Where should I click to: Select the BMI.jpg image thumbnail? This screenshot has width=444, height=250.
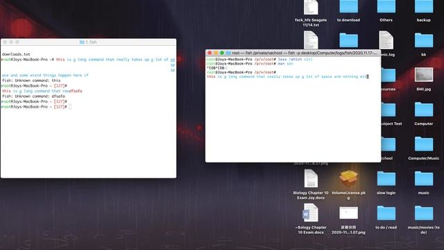pos(424,74)
